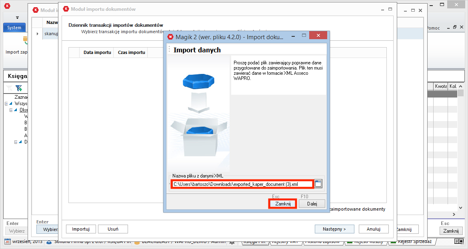Image resolution: width=468 pixels, height=249 pixels.
Task: Collapse the Wszys... tree node
Action: [6, 104]
